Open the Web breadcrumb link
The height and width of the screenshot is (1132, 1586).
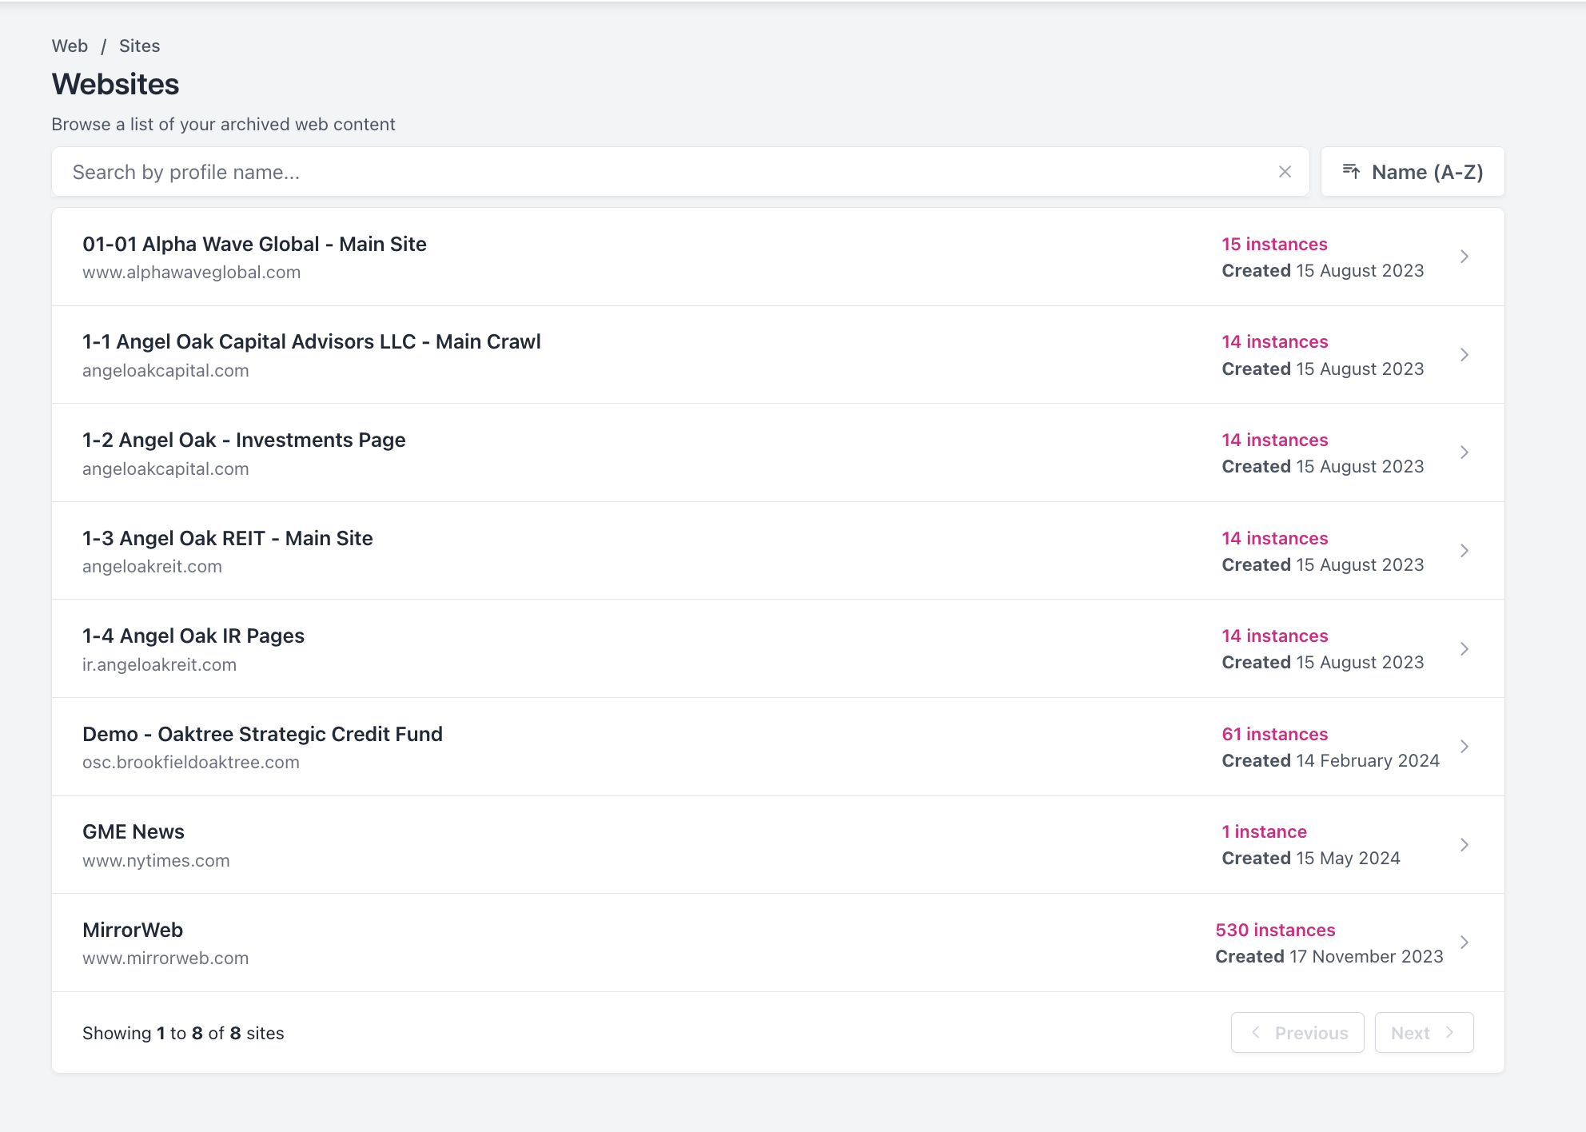tap(70, 46)
